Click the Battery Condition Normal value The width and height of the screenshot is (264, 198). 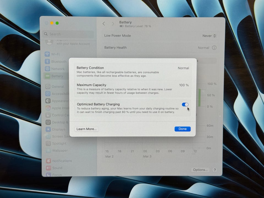183,68
